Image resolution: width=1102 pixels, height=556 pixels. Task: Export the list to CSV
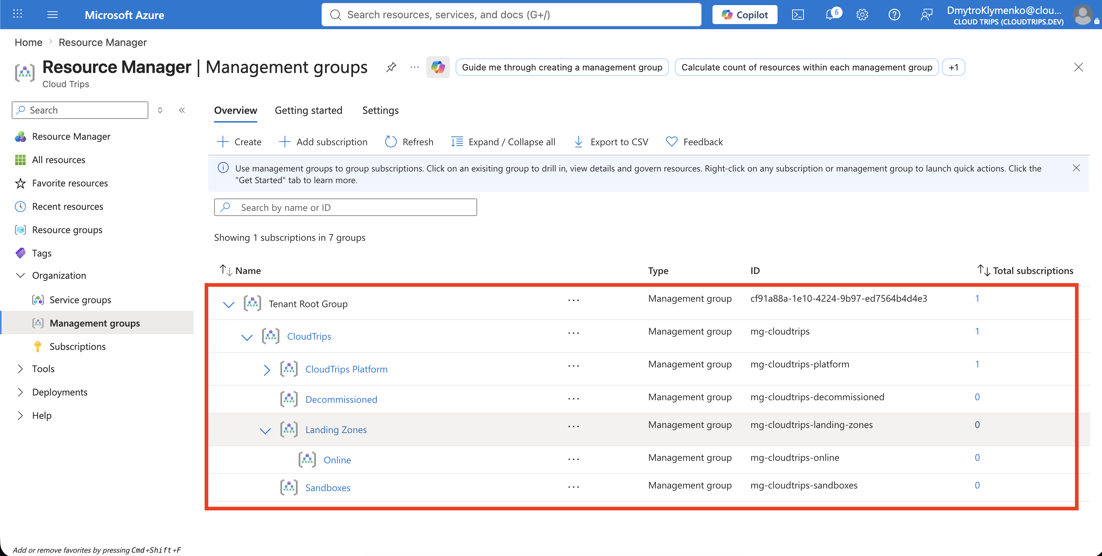click(x=611, y=142)
